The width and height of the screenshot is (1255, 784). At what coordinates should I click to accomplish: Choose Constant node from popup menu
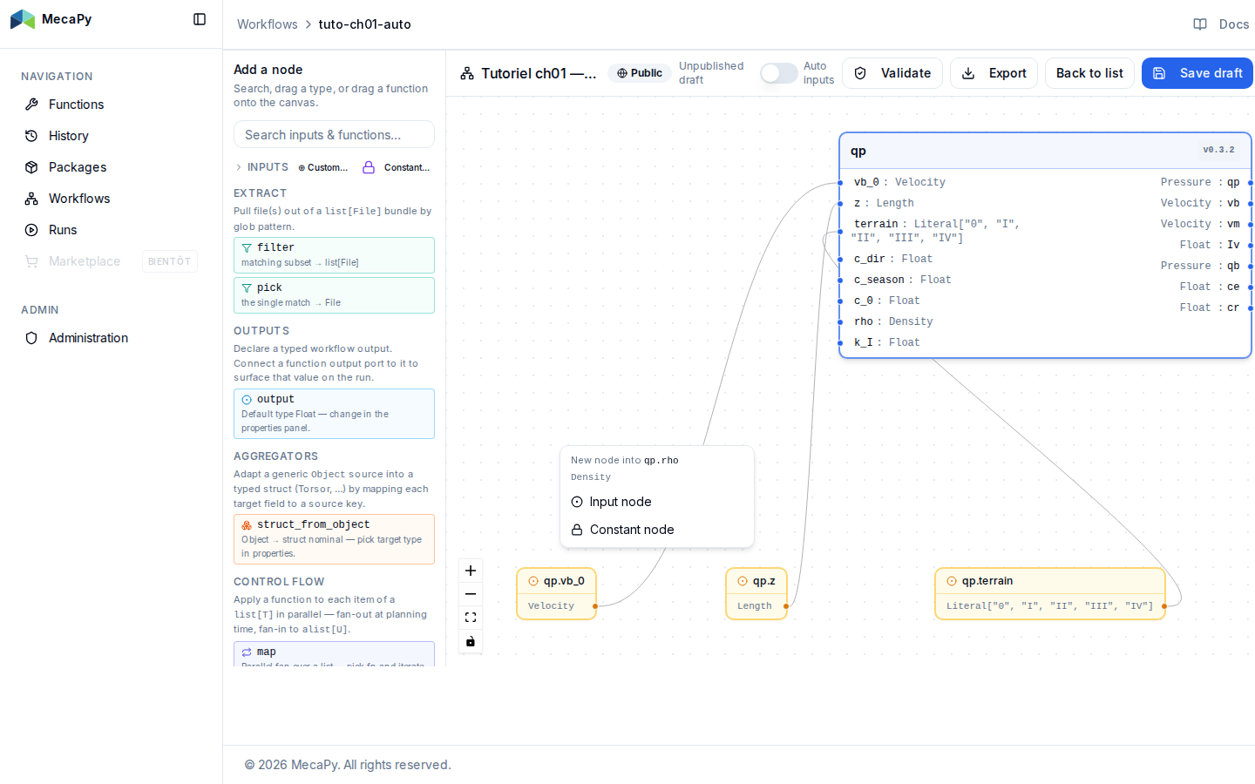coord(657,530)
